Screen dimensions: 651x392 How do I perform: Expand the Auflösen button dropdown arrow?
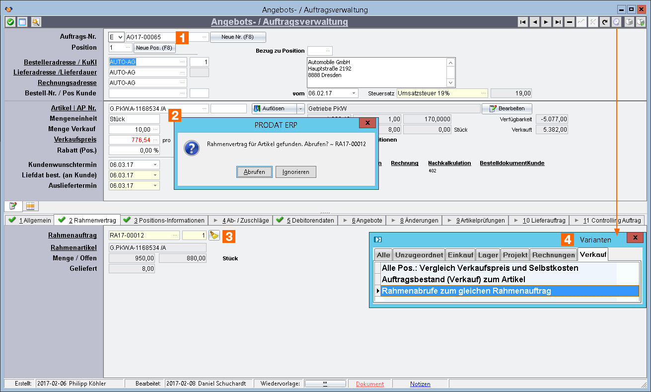point(300,108)
